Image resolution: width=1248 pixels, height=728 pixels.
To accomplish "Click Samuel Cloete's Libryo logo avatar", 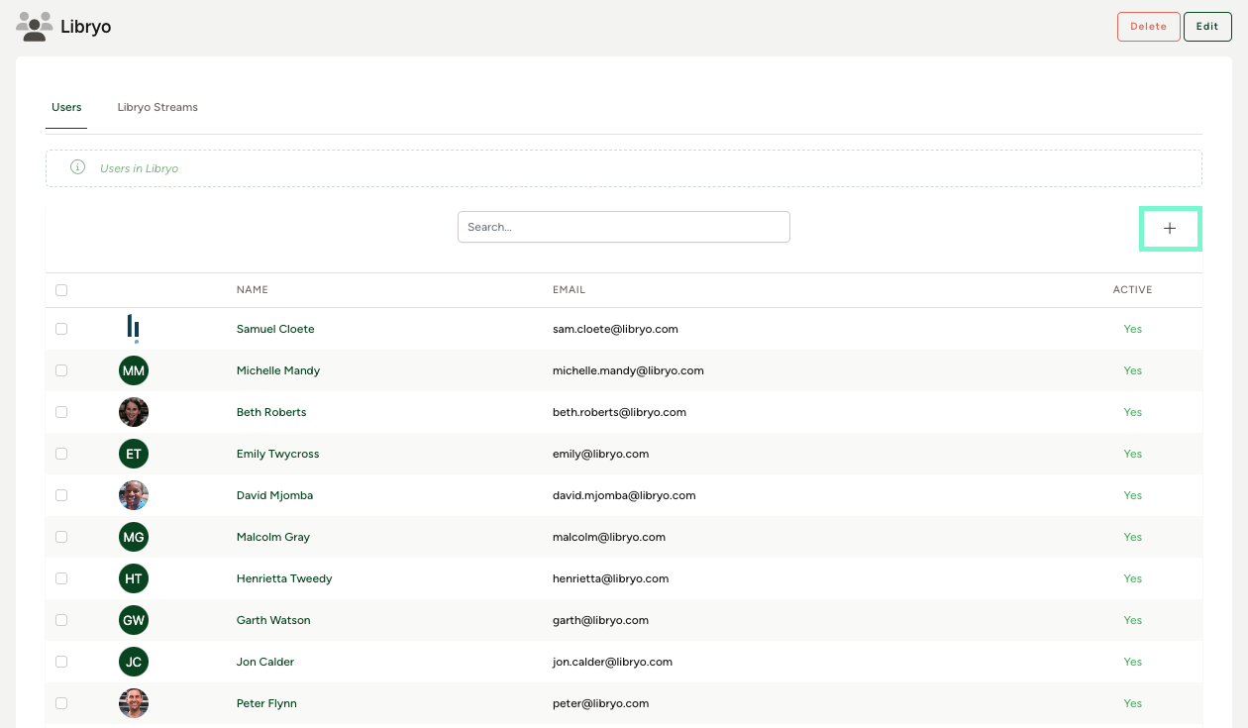I will pos(134,329).
